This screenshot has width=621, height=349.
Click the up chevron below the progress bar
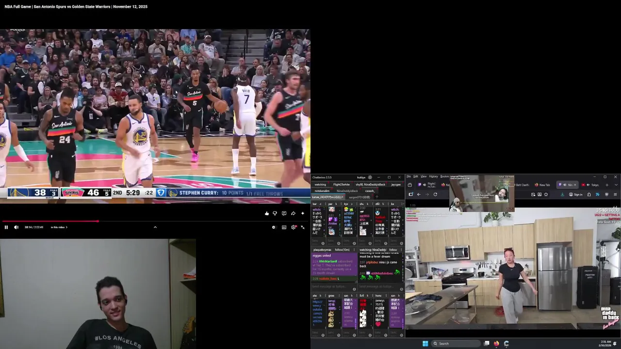(155, 227)
